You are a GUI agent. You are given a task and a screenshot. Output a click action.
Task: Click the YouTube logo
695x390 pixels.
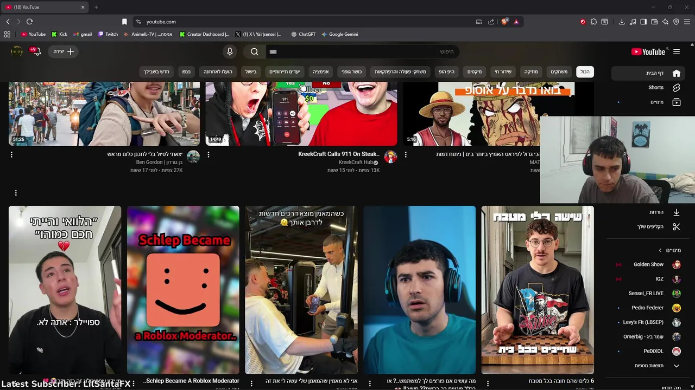648,52
